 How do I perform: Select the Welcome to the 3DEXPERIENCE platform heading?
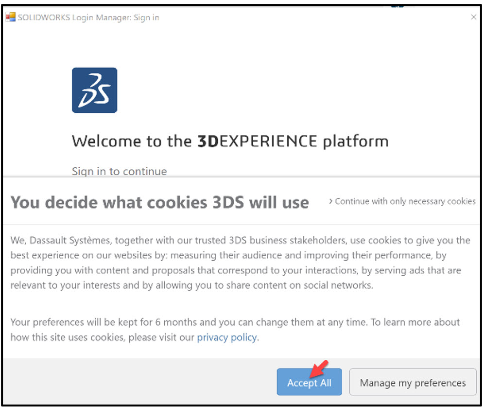230,141
